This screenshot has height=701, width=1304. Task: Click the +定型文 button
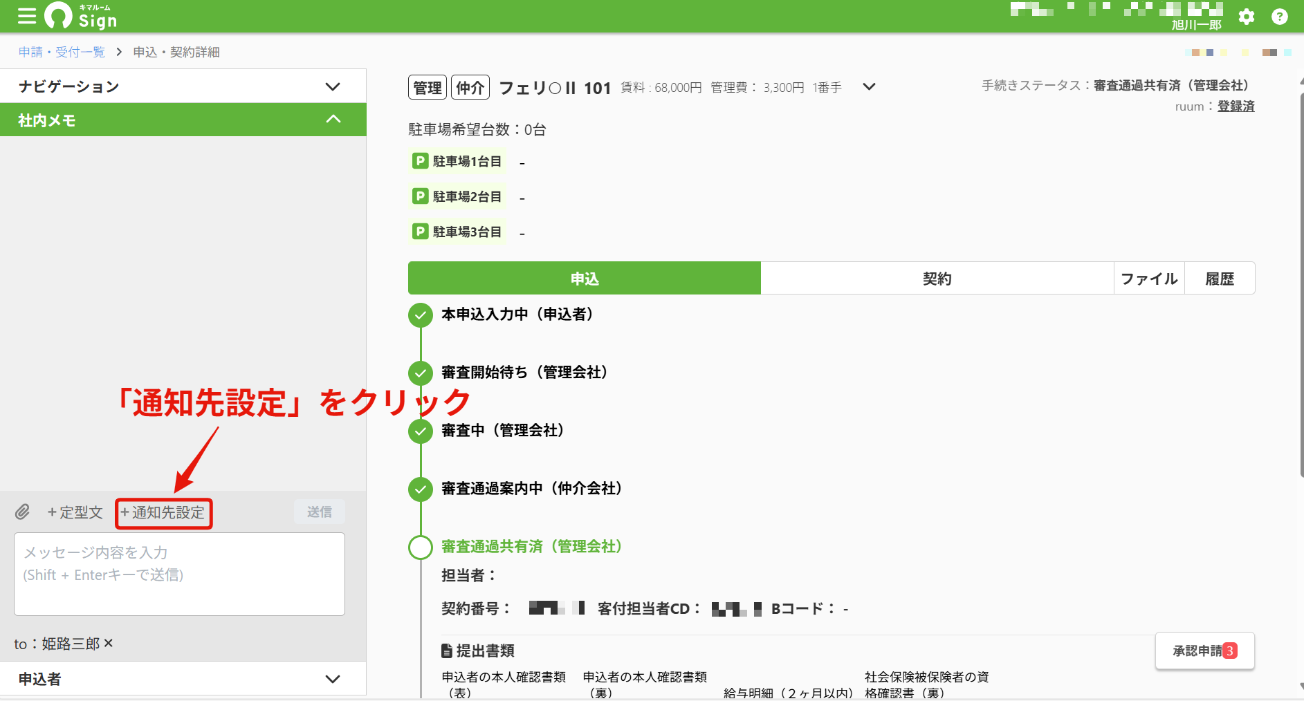(x=75, y=512)
